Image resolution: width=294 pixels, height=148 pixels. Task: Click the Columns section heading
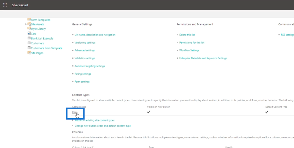pos(77,132)
